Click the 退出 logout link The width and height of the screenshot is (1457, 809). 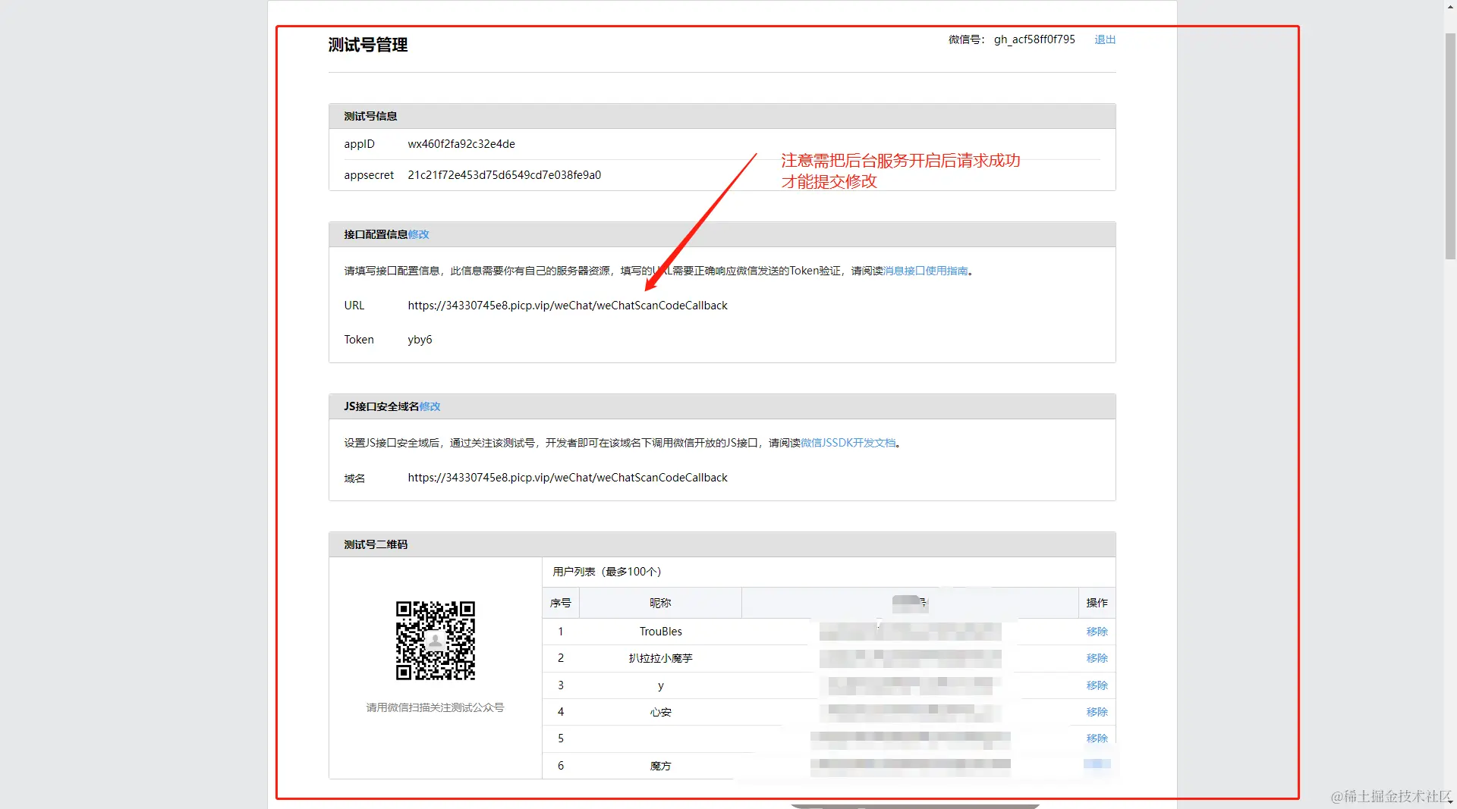[1105, 39]
